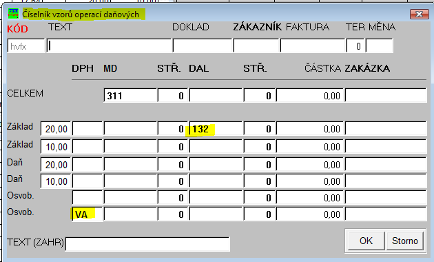This screenshot has width=434, height=262.
Task: Click the CELKEM MD field with 311
Action: tap(130, 96)
